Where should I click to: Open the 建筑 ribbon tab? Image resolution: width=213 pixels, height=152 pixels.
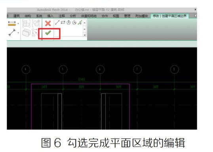point(17,16)
